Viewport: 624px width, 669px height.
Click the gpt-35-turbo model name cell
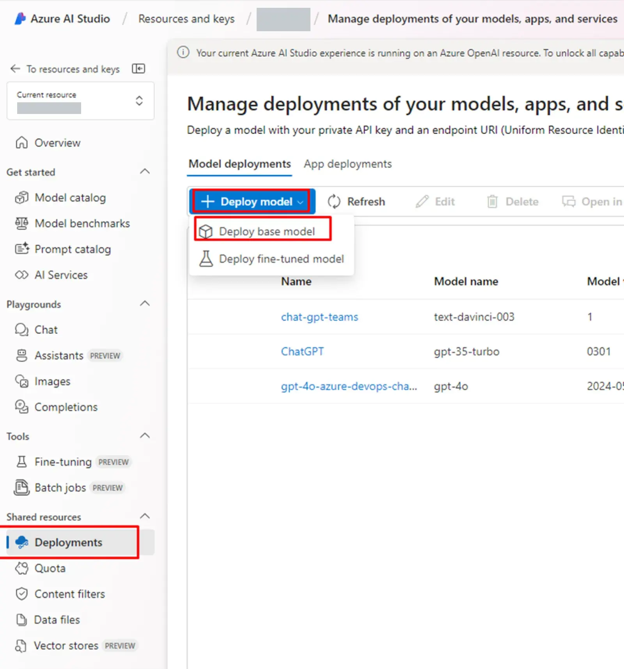(x=466, y=351)
